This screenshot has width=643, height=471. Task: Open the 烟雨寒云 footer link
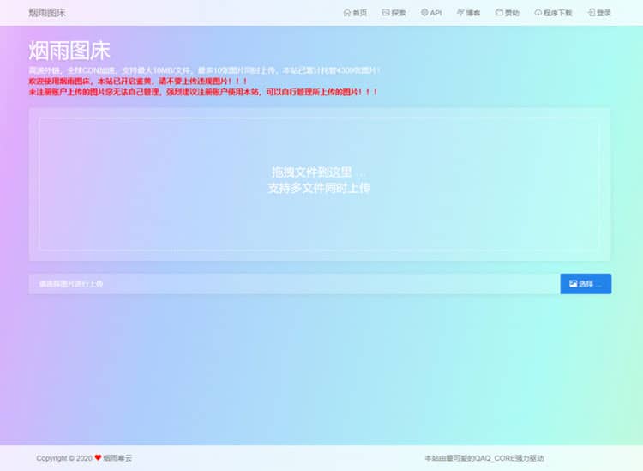(x=117, y=458)
